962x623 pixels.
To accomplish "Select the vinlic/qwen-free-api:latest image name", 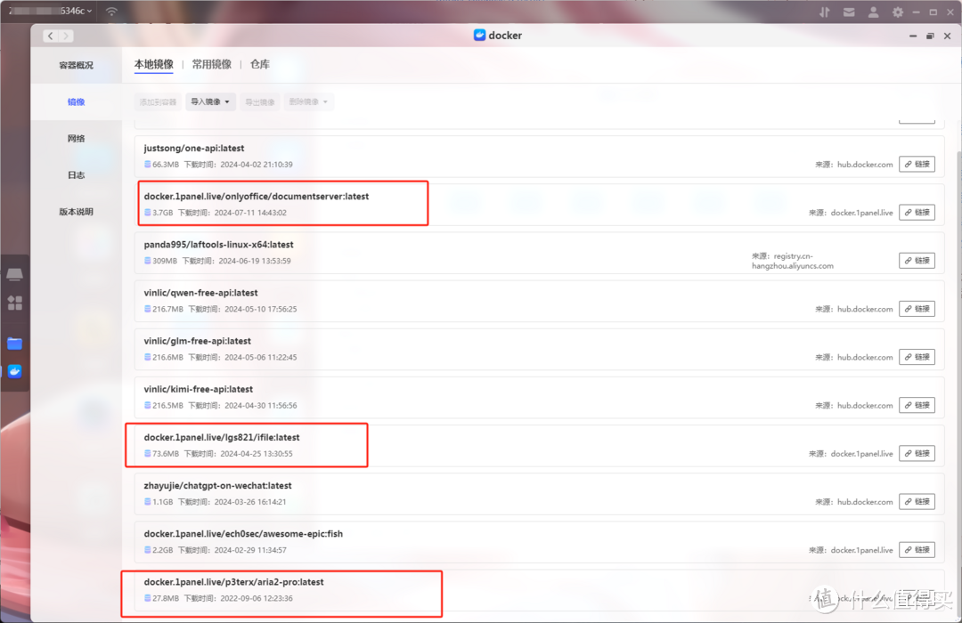I will [200, 293].
